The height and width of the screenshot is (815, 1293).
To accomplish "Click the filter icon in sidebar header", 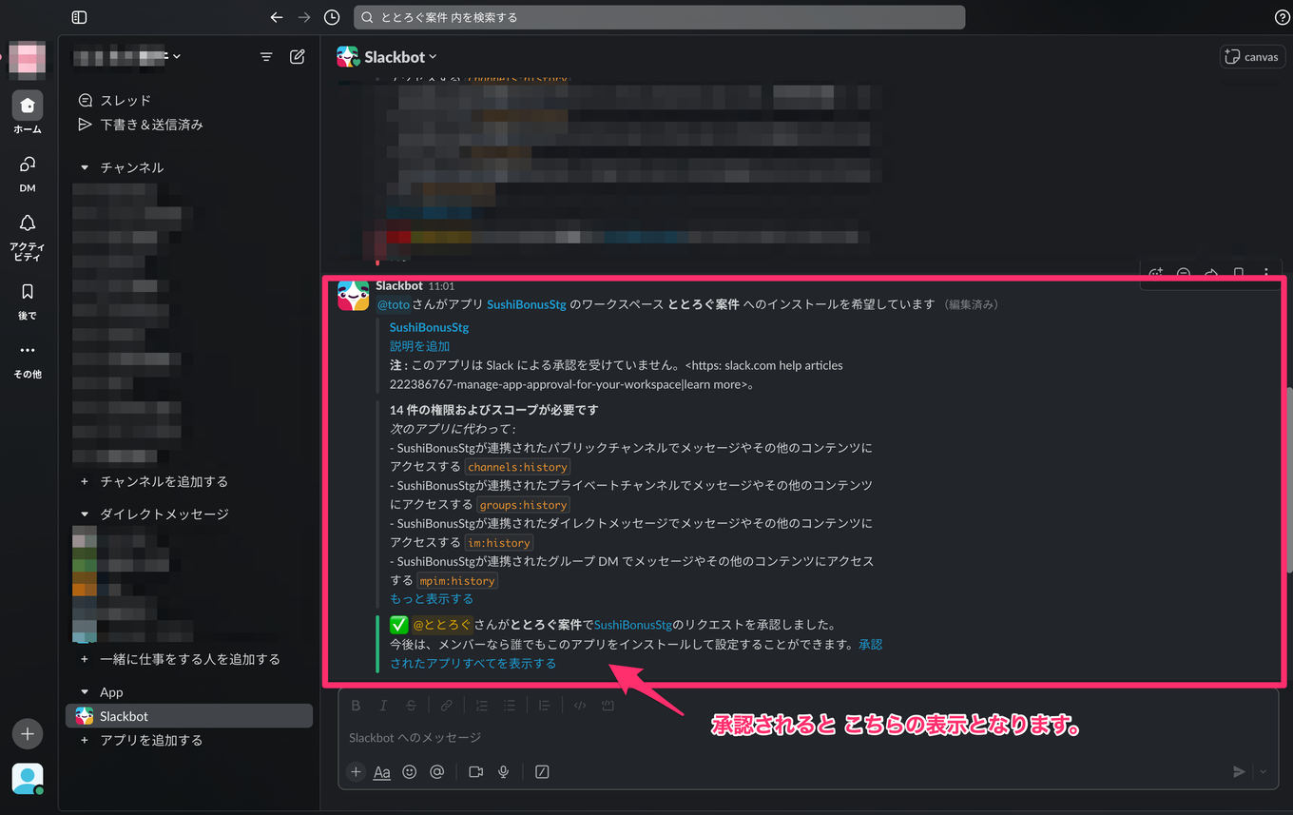I will 266,57.
